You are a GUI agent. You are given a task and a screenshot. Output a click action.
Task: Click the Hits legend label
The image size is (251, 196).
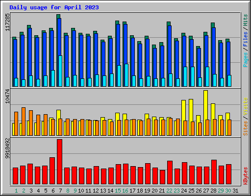click(x=245, y=20)
